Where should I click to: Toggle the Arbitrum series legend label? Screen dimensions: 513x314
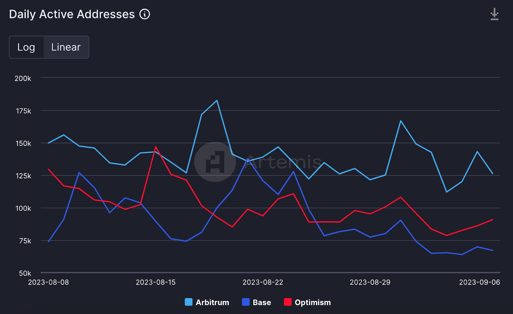point(212,302)
